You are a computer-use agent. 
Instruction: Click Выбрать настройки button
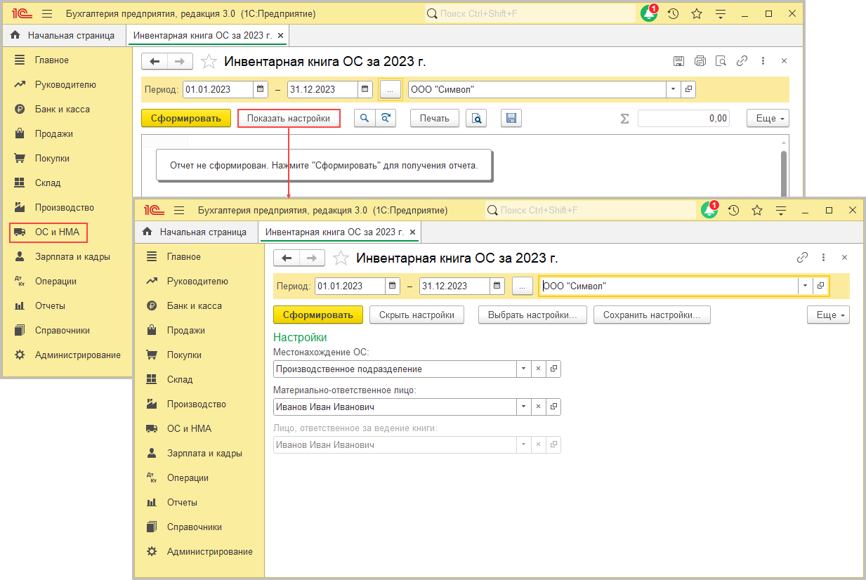(532, 315)
